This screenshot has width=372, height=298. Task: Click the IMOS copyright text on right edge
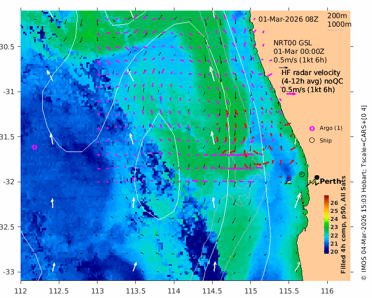364,193
